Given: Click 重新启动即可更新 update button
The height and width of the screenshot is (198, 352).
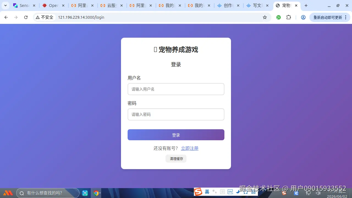Looking at the screenshot, I should pyautogui.click(x=330, y=17).
